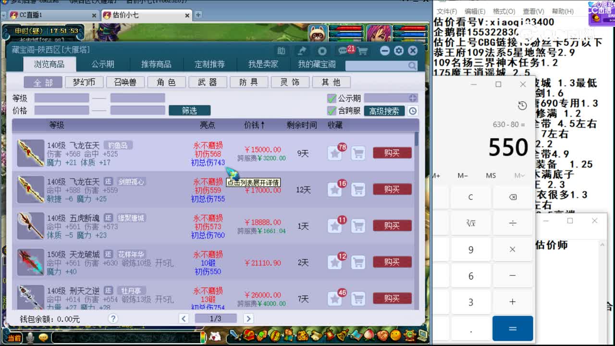Viewport: 615px width, 346px height.
Task: Add the 天龙破城 item to cart
Action: click(x=358, y=262)
